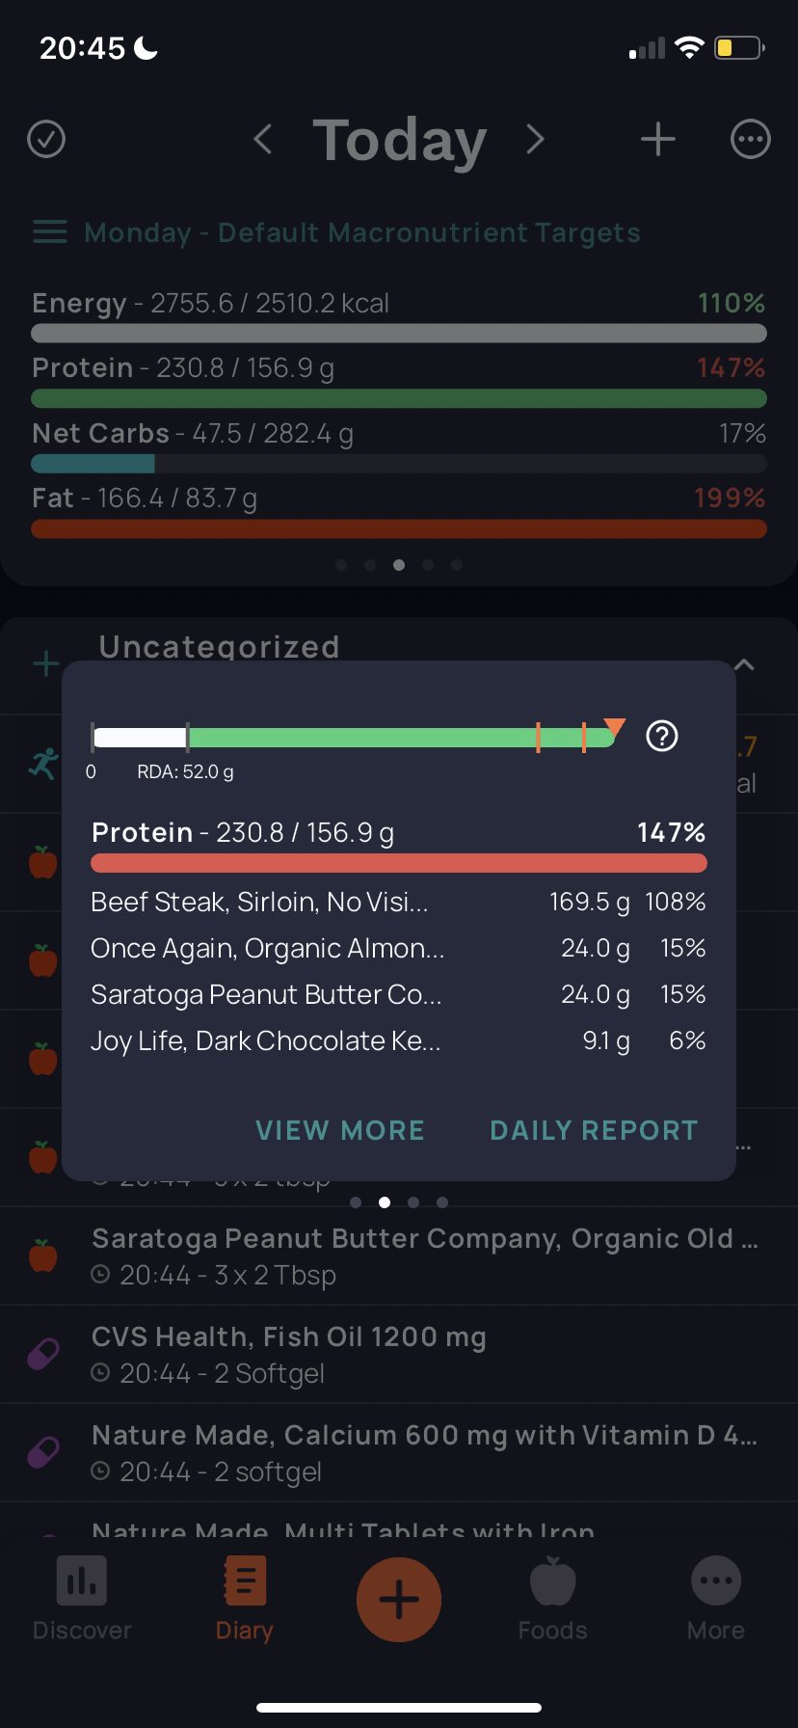Open the Macronutrient Targets hamburger menu
The width and height of the screenshot is (798, 1728).
tap(50, 232)
